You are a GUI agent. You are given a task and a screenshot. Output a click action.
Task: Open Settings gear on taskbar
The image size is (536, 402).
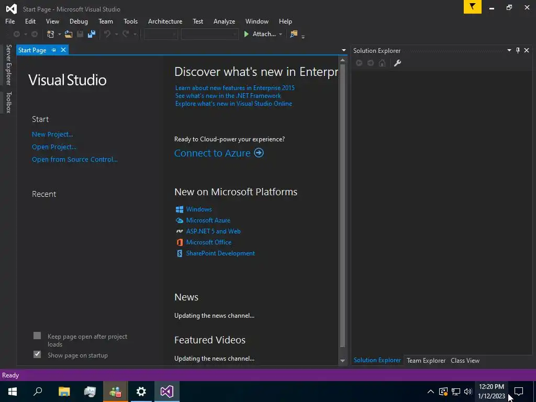coord(141,392)
